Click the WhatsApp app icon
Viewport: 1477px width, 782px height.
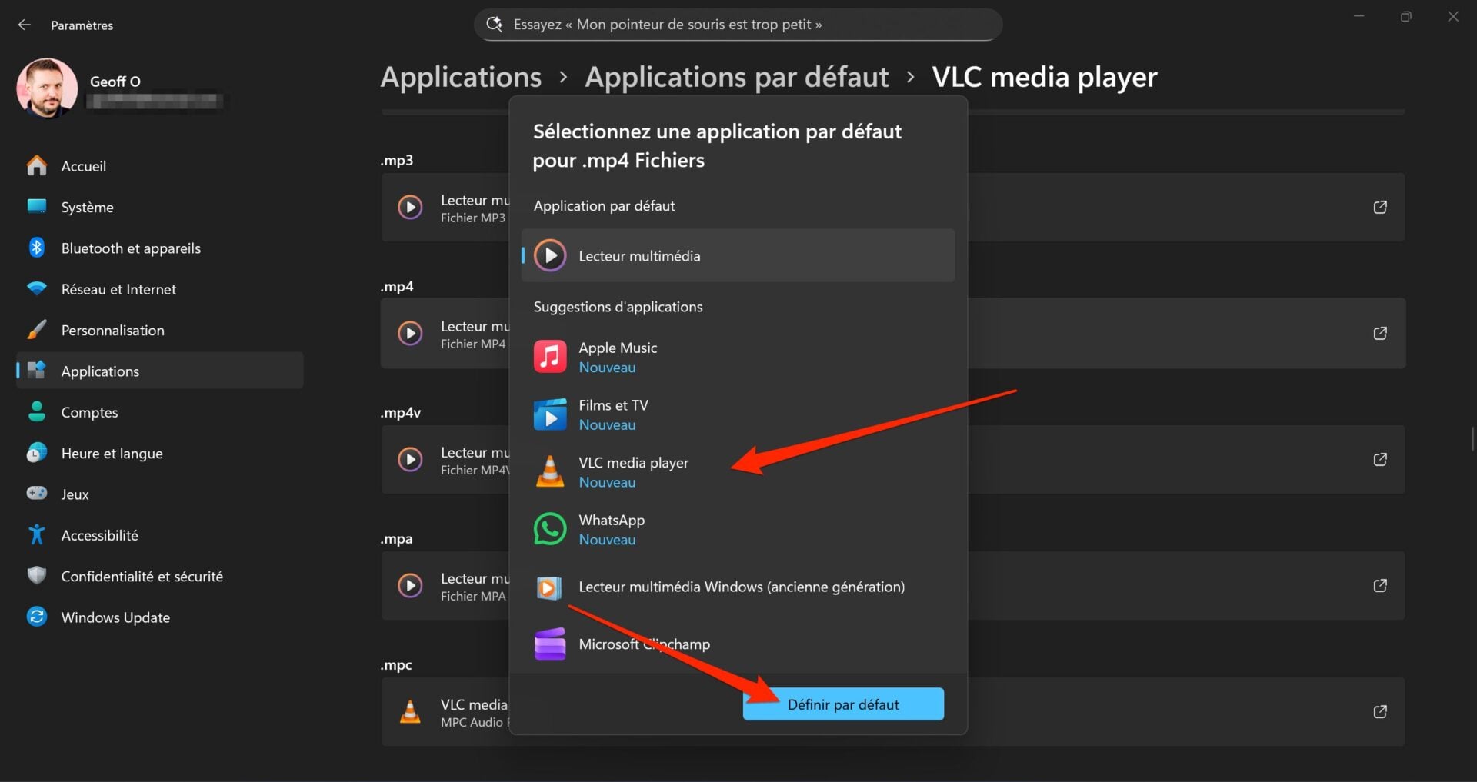[x=550, y=529]
